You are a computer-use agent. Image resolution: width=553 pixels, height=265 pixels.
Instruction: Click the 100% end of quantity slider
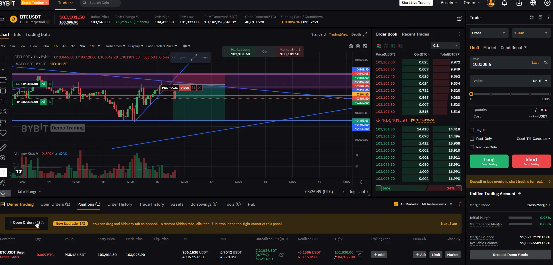tap(549, 94)
